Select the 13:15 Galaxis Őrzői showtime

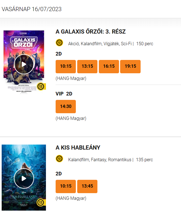pos(87,67)
